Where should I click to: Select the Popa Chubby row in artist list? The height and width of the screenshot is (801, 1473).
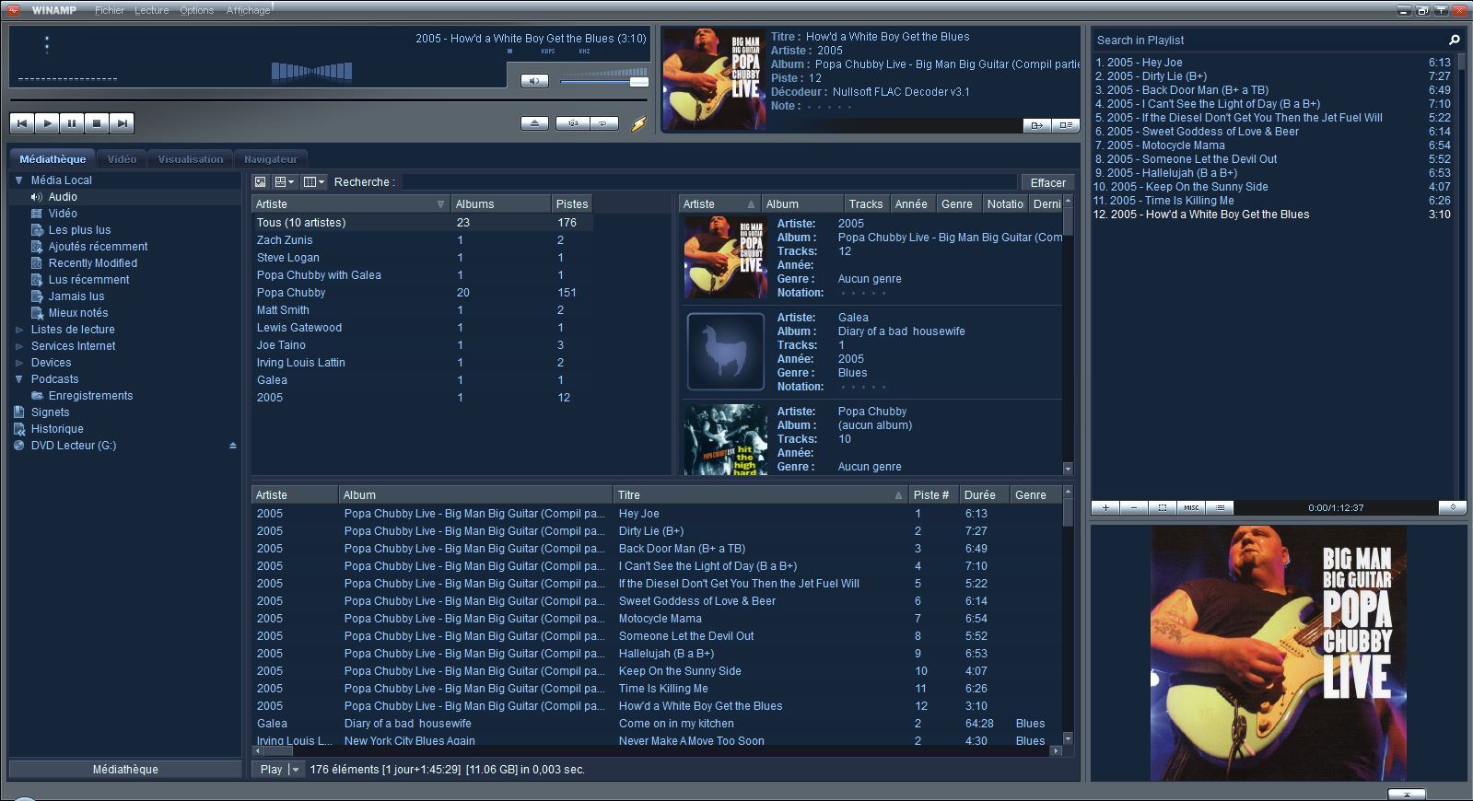[424, 293]
